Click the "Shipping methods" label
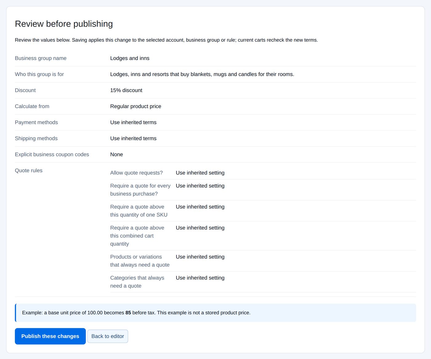The height and width of the screenshot is (359, 431). [36, 138]
